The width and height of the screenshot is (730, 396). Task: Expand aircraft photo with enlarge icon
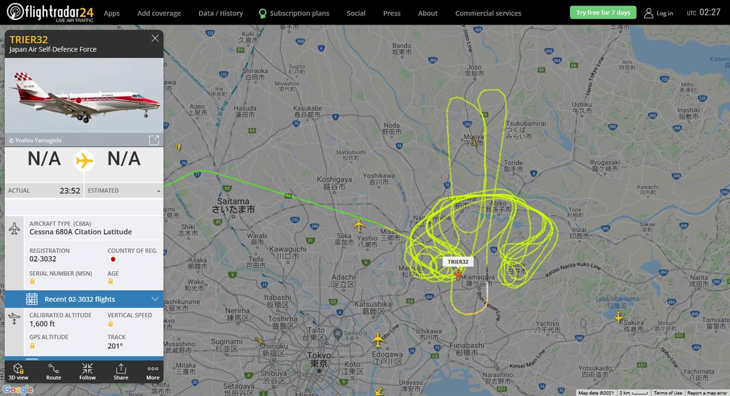(x=154, y=140)
